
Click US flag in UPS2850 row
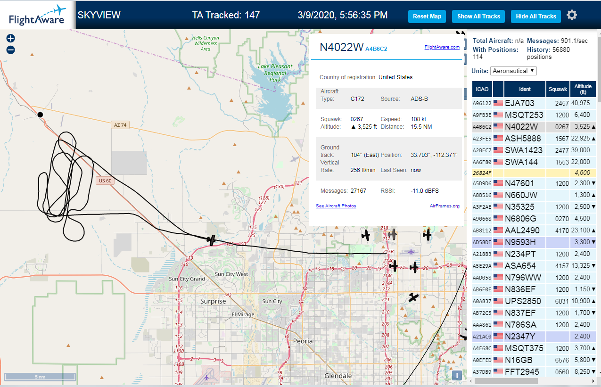[x=498, y=301]
